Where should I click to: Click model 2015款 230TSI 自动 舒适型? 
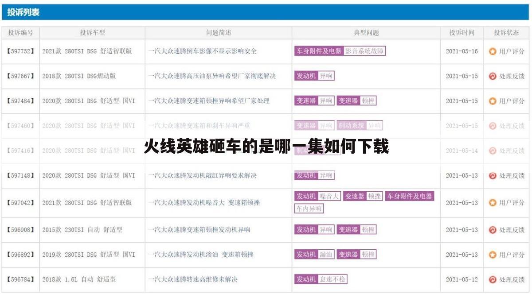click(82, 230)
